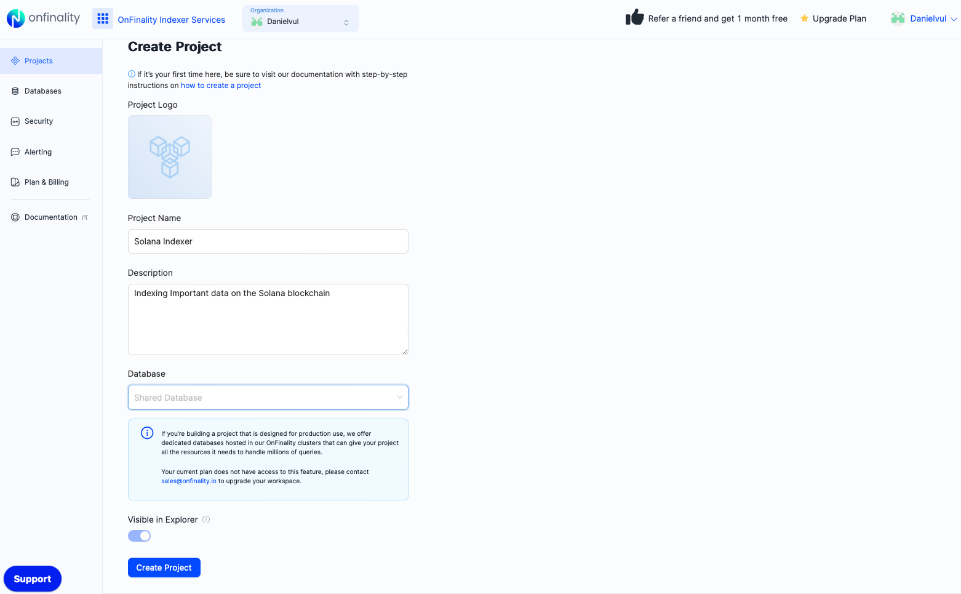The image size is (961, 594).
Task: Click the star icon next to Upgrade Plan
Action: (x=805, y=18)
